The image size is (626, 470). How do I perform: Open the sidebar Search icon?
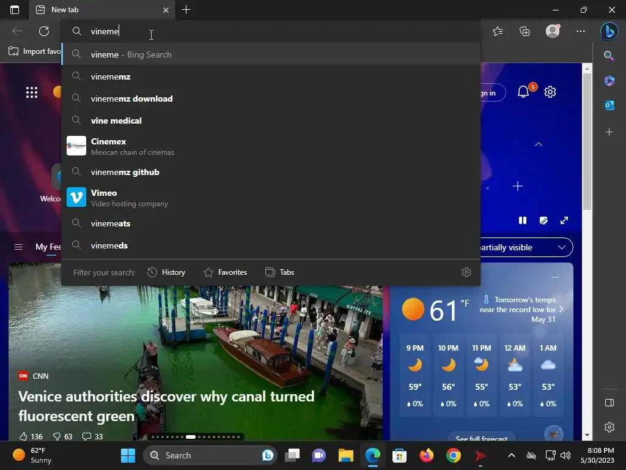609,56
